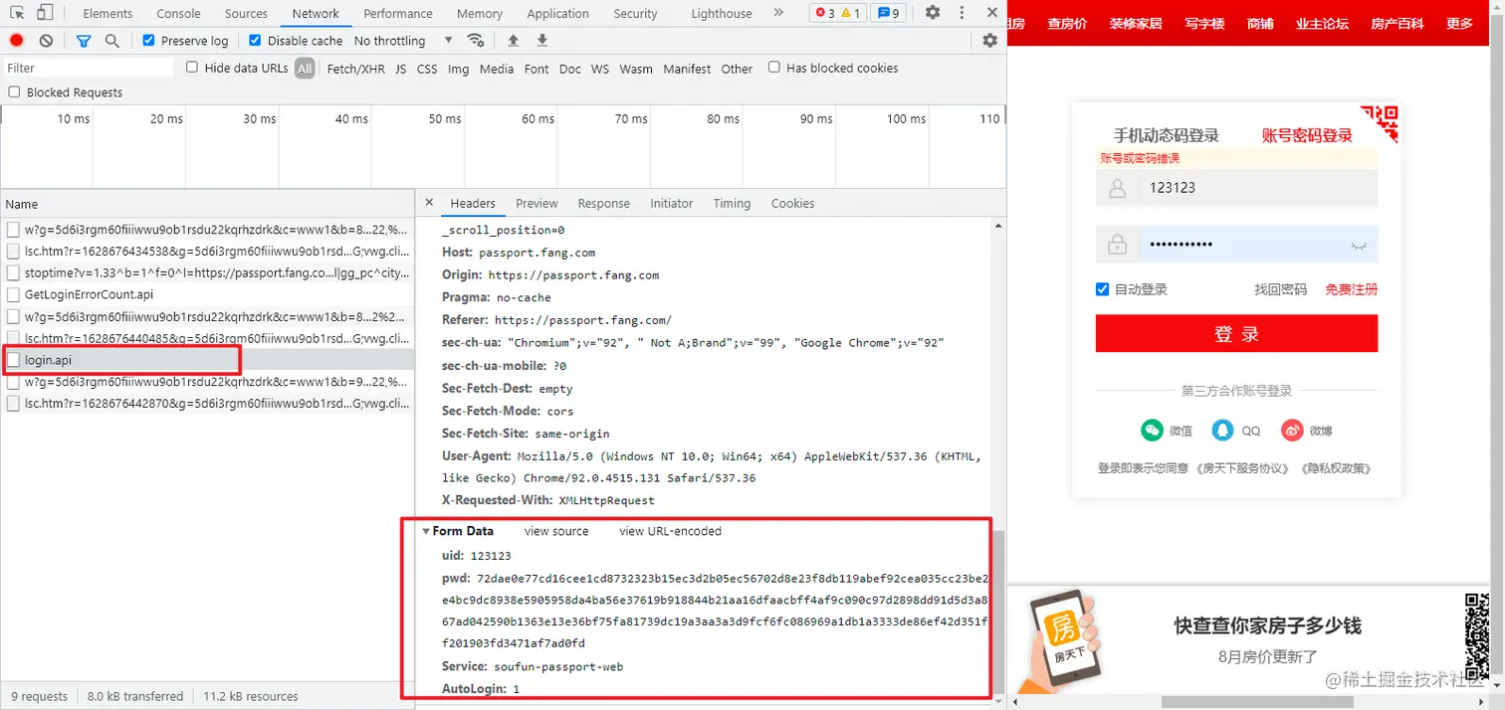The height and width of the screenshot is (710, 1505).
Task: Uncheck the 自动登录 auto-login checkbox
Action: 1102,289
